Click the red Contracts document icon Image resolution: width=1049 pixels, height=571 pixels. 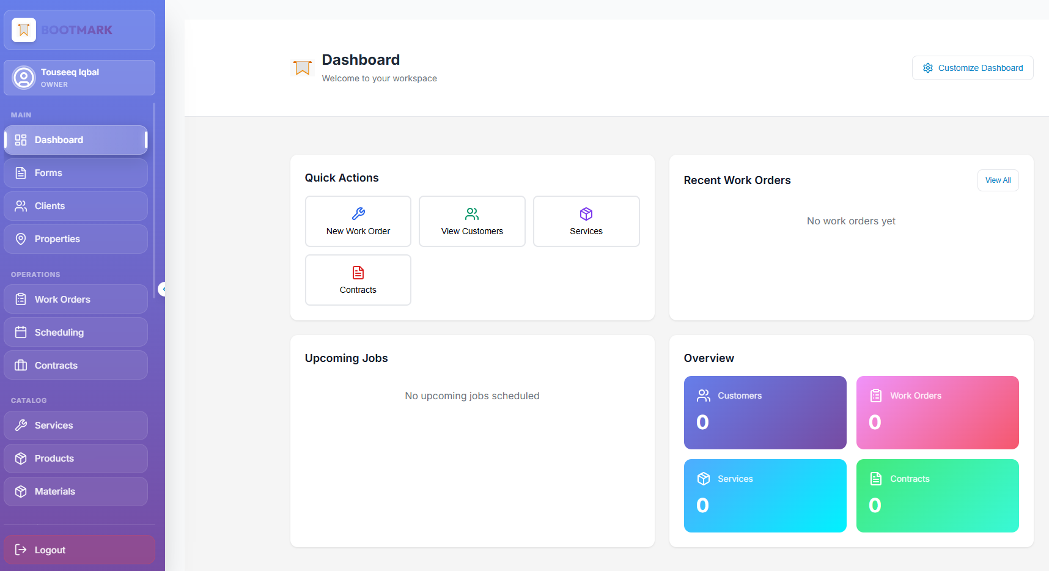[x=358, y=272]
